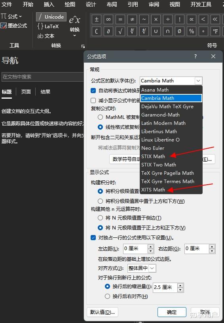Open the 公式 equation gallery
The height and width of the screenshot is (323, 224).
[11, 16]
